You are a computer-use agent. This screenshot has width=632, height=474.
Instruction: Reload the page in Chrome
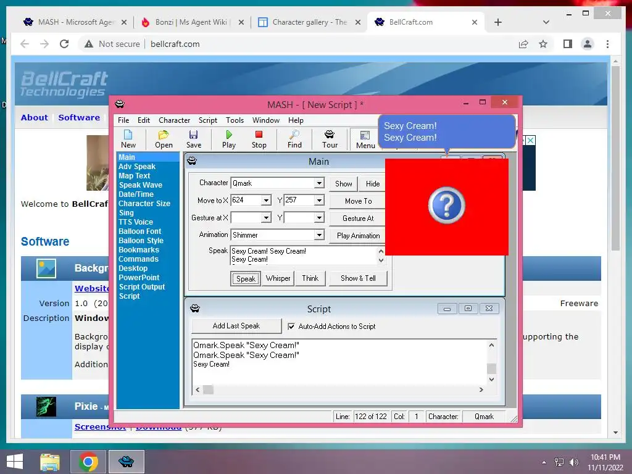tap(64, 44)
